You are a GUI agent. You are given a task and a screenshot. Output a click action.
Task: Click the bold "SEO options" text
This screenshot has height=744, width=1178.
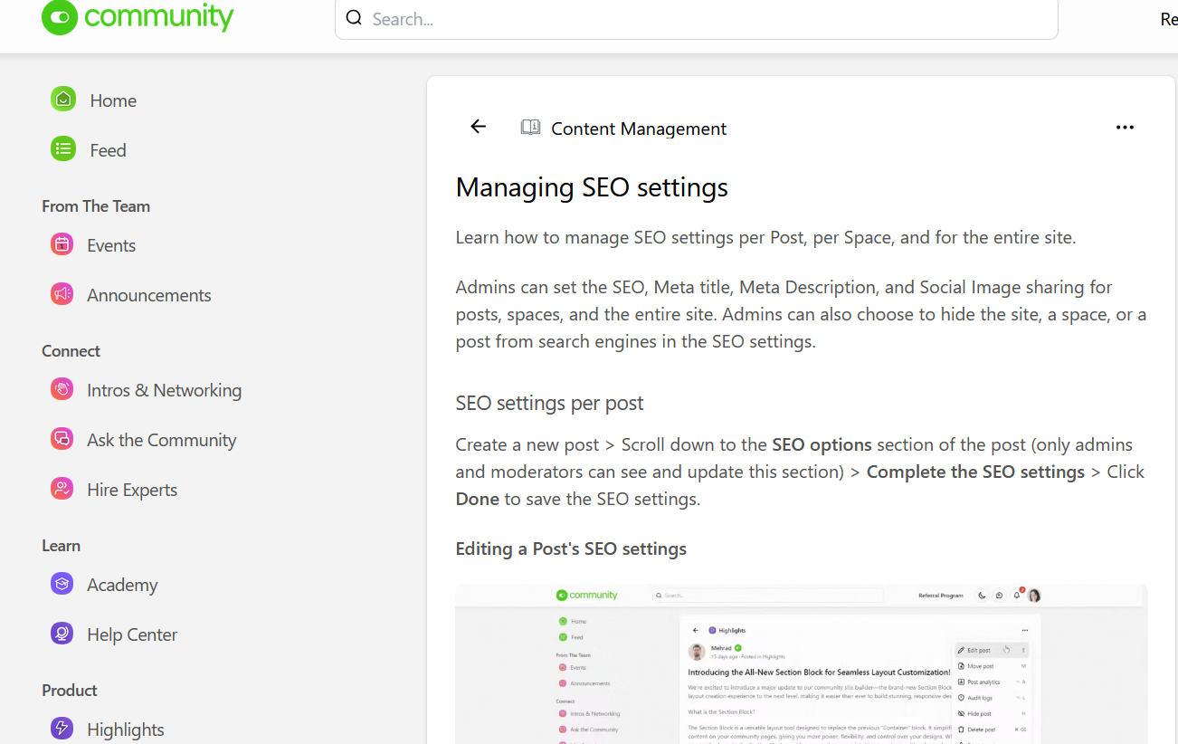point(822,444)
